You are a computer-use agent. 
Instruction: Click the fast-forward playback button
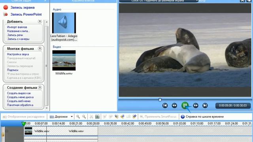click(x=196, y=105)
